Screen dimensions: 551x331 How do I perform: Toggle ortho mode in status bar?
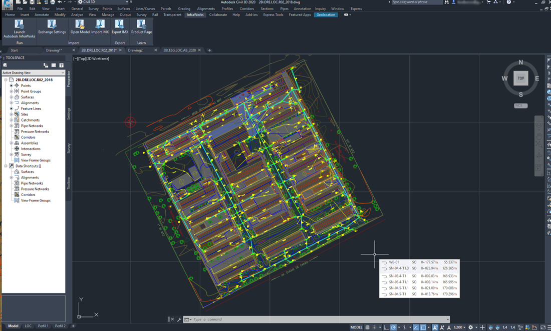pos(386,327)
